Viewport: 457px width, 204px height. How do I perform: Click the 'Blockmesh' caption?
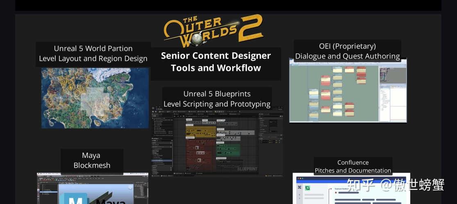(92, 165)
